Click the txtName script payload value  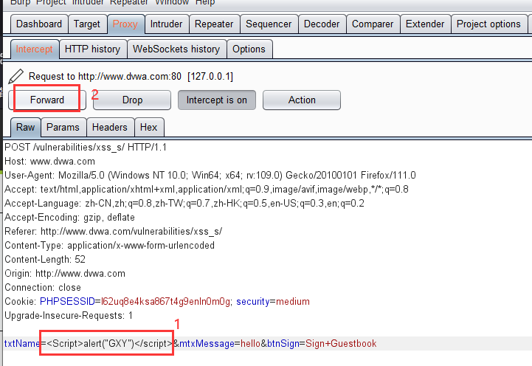point(110,344)
